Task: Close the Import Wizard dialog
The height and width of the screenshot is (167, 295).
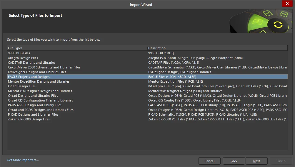Action: tap(287, 4)
